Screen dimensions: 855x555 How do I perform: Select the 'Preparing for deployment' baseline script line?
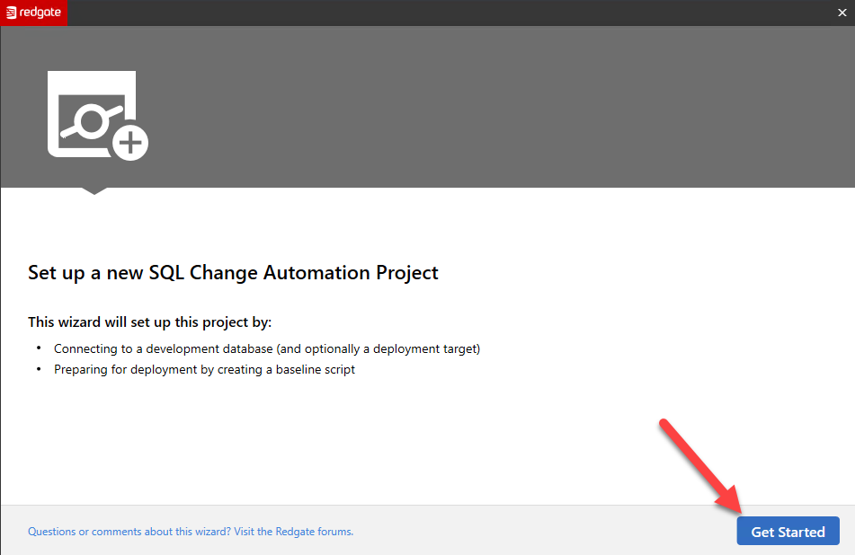coord(204,369)
